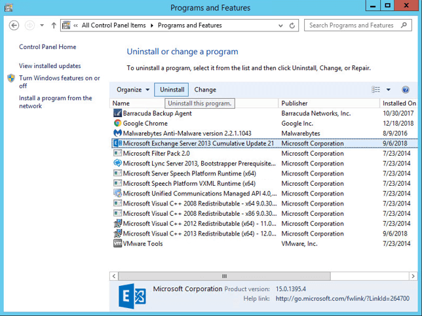422x316 pixels.
Task: Click the scroll left arrow
Action: pos(114,276)
